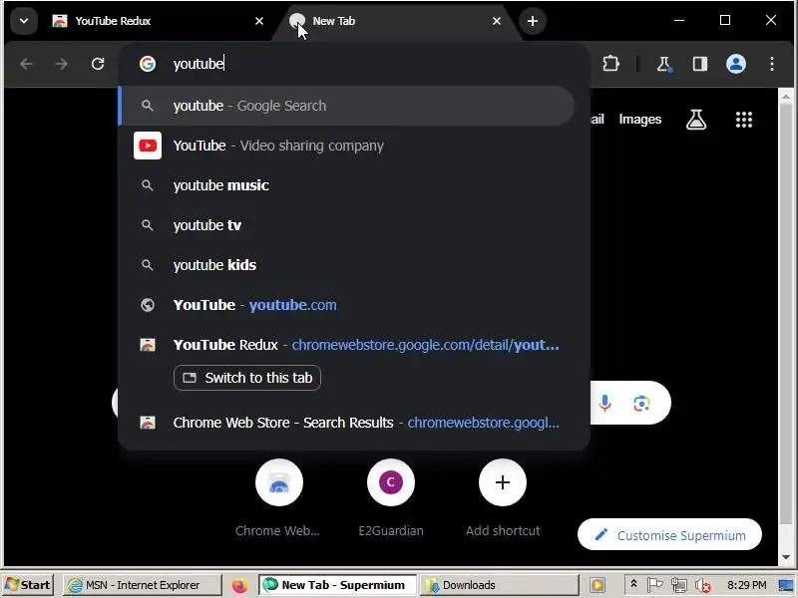Expand hidden system tray icons
Image resolution: width=798 pixels, height=598 pixels.
coord(634,584)
